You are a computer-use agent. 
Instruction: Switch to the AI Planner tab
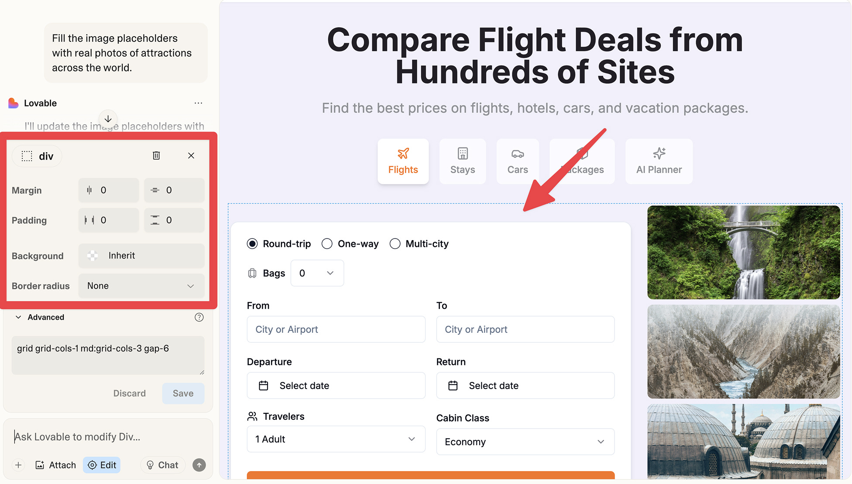(658, 161)
